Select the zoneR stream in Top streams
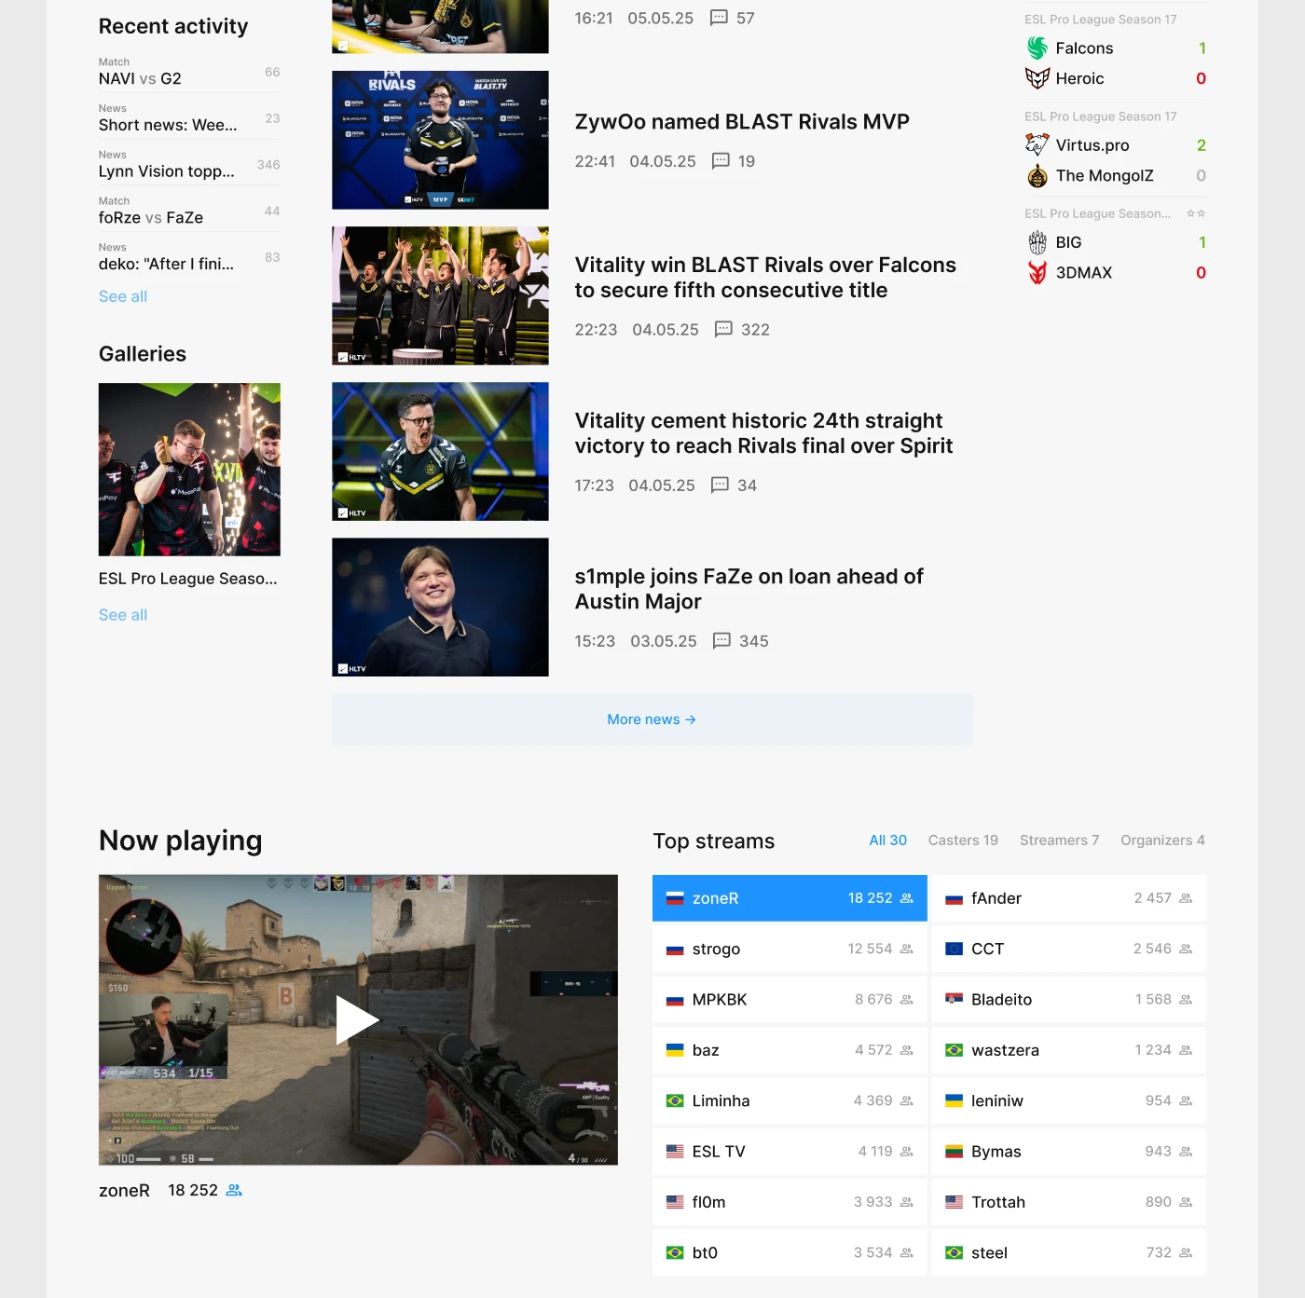This screenshot has height=1298, width=1305. click(790, 898)
